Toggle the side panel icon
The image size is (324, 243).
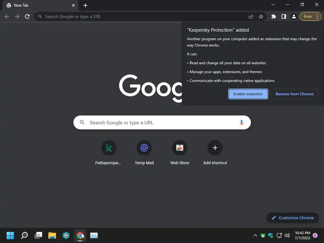(284, 16)
